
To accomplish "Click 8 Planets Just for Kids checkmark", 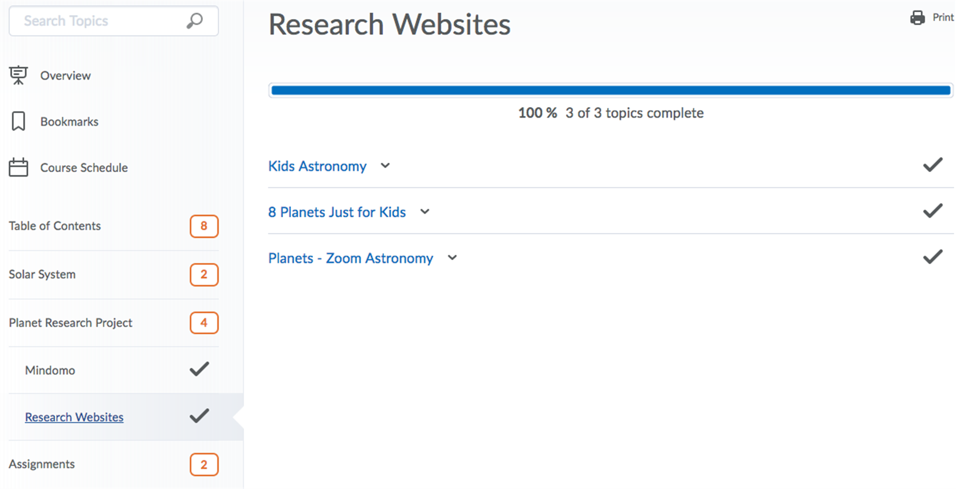I will [933, 211].
